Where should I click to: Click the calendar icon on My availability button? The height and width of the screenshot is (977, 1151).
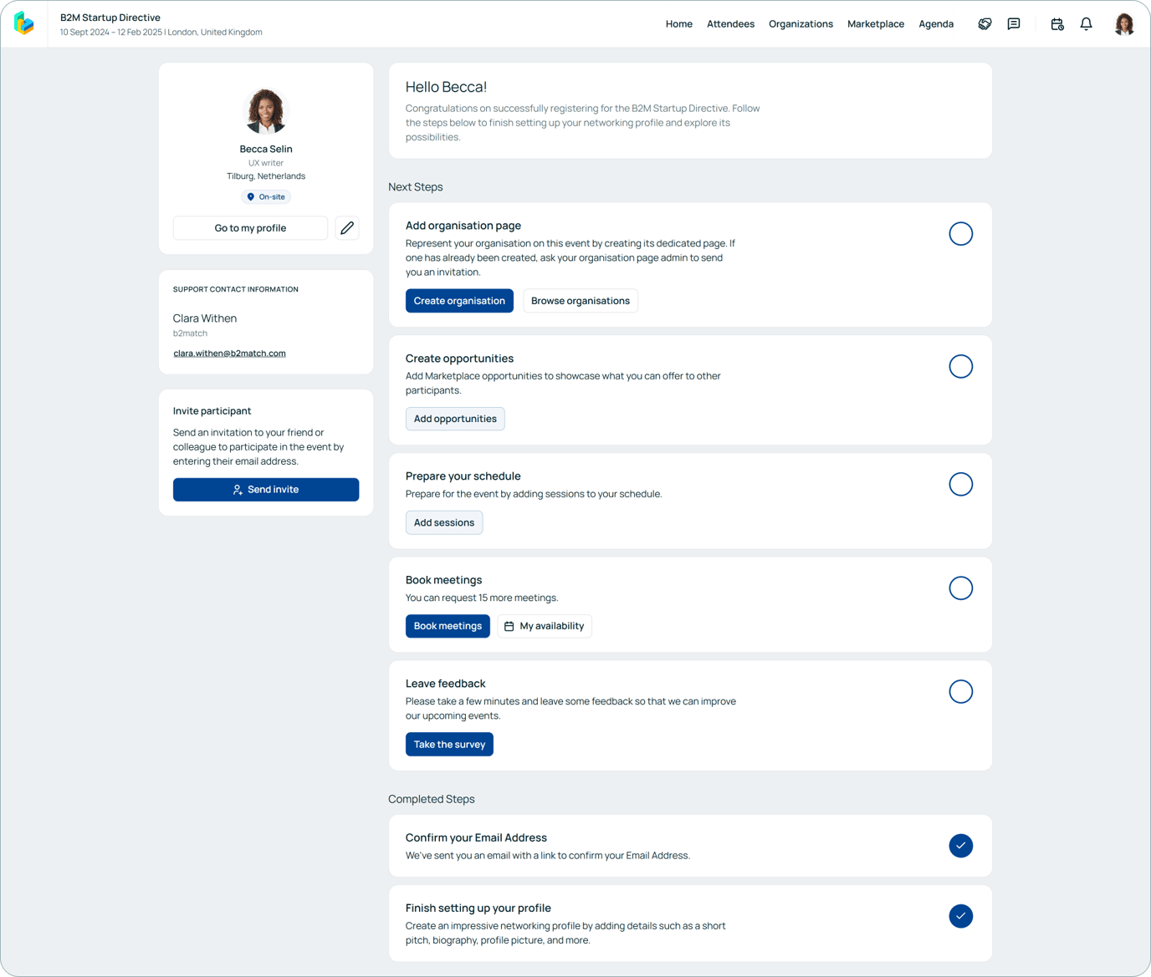509,625
